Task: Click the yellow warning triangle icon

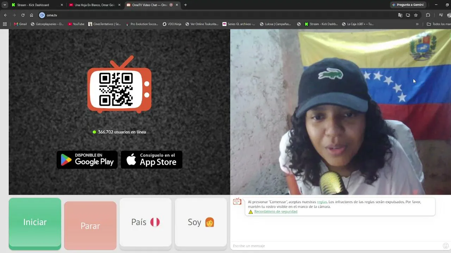Action: 251,212
